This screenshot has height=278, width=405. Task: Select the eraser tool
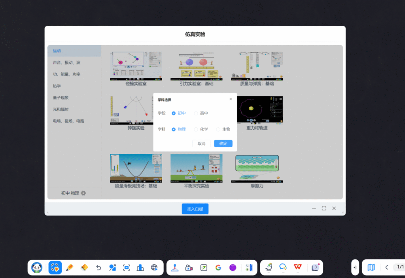click(x=83, y=268)
